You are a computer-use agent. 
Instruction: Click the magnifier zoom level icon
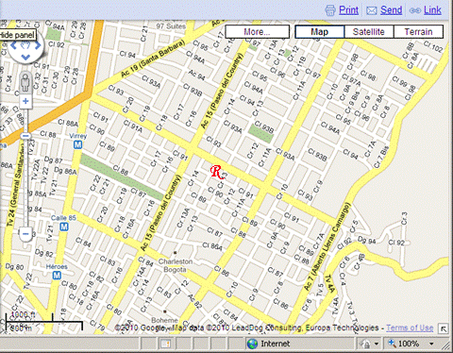[392, 344]
